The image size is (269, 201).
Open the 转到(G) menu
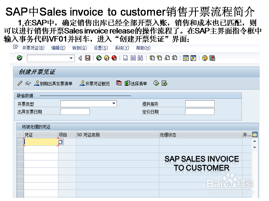79,48
